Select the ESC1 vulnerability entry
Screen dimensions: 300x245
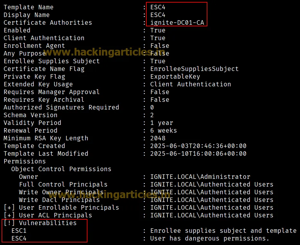point(19,231)
